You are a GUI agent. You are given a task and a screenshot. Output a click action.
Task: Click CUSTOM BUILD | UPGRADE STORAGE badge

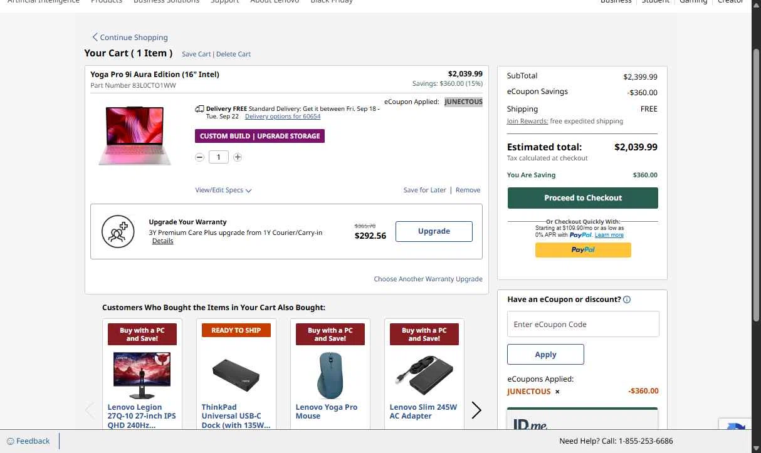[x=260, y=136]
